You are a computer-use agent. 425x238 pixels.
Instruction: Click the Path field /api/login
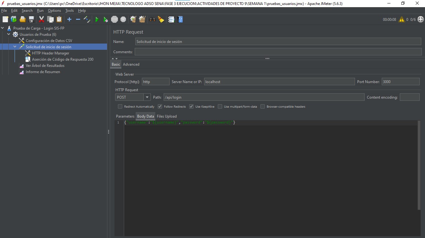pos(264,97)
